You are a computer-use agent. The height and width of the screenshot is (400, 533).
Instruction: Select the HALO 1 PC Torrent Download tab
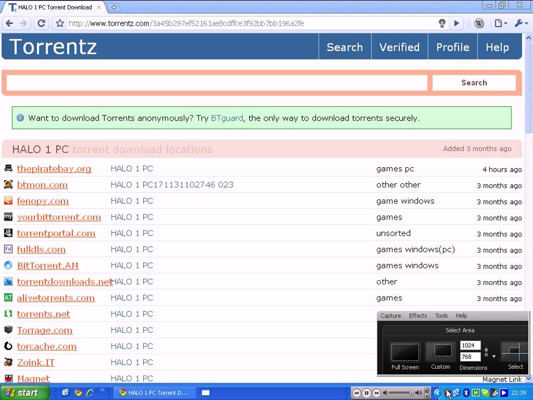click(x=54, y=7)
